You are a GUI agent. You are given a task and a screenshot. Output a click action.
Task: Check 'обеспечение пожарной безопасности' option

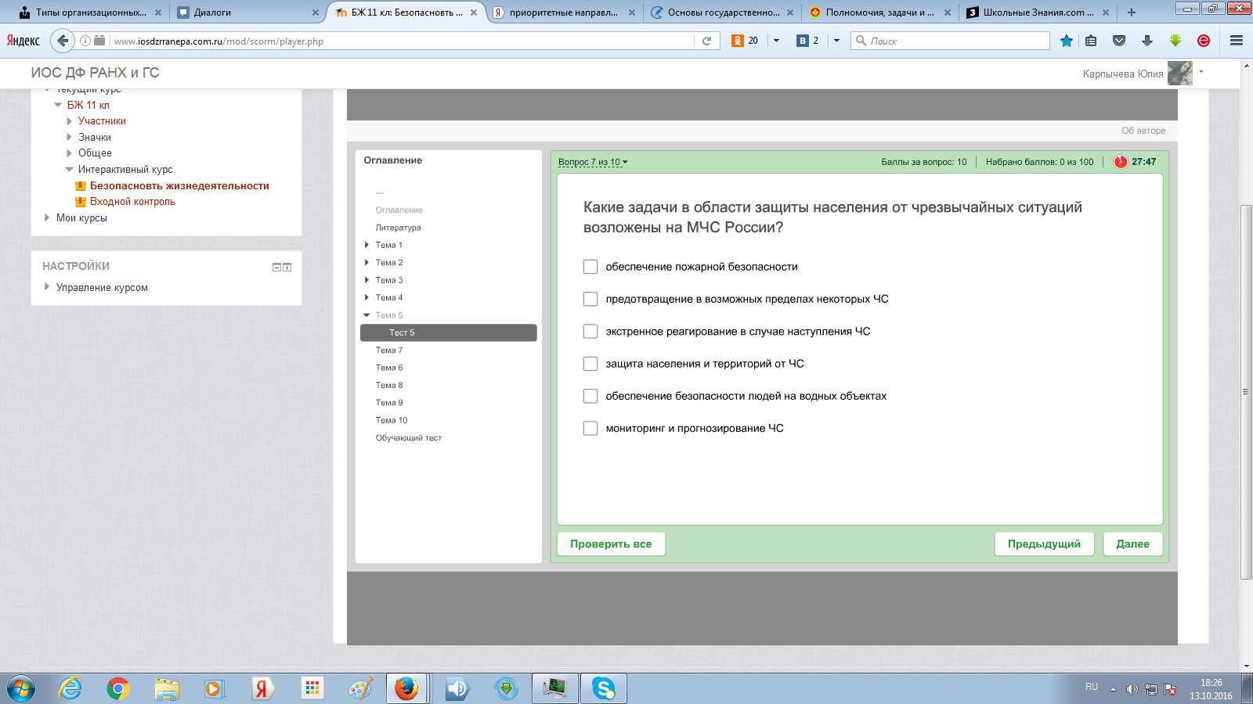[x=590, y=267]
